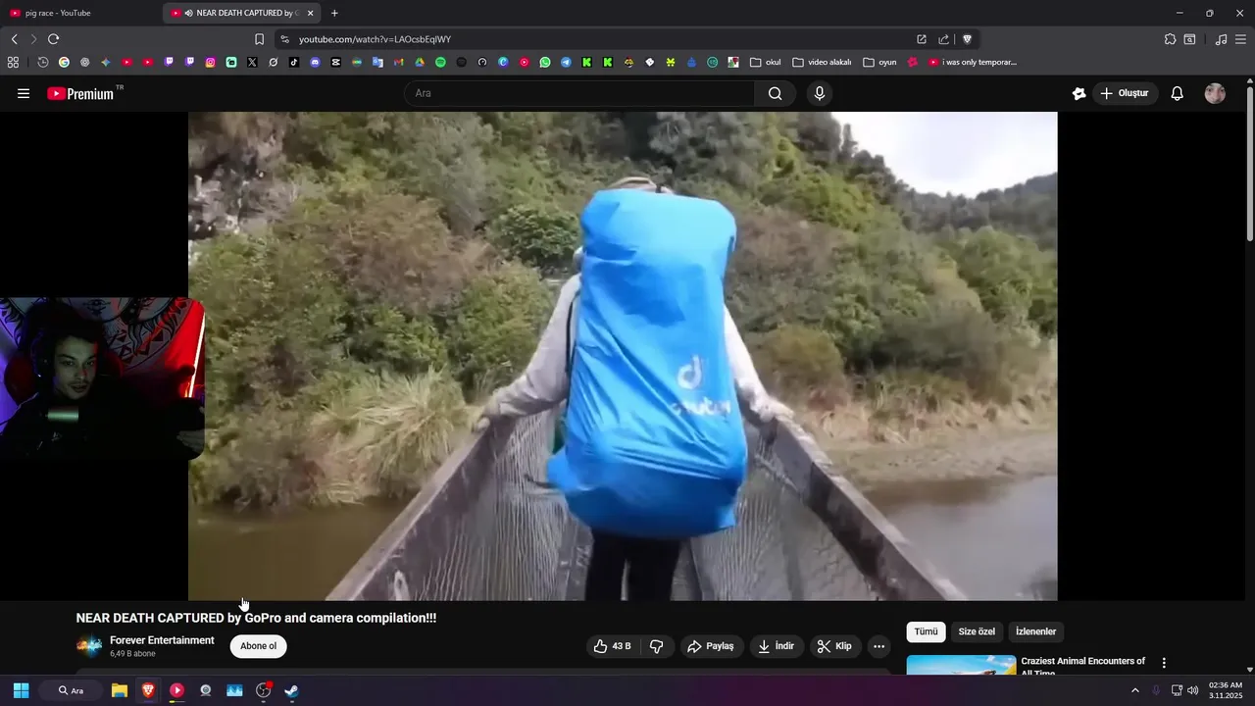
Task: Click the open-in-app icon in address bar
Action: click(922, 39)
